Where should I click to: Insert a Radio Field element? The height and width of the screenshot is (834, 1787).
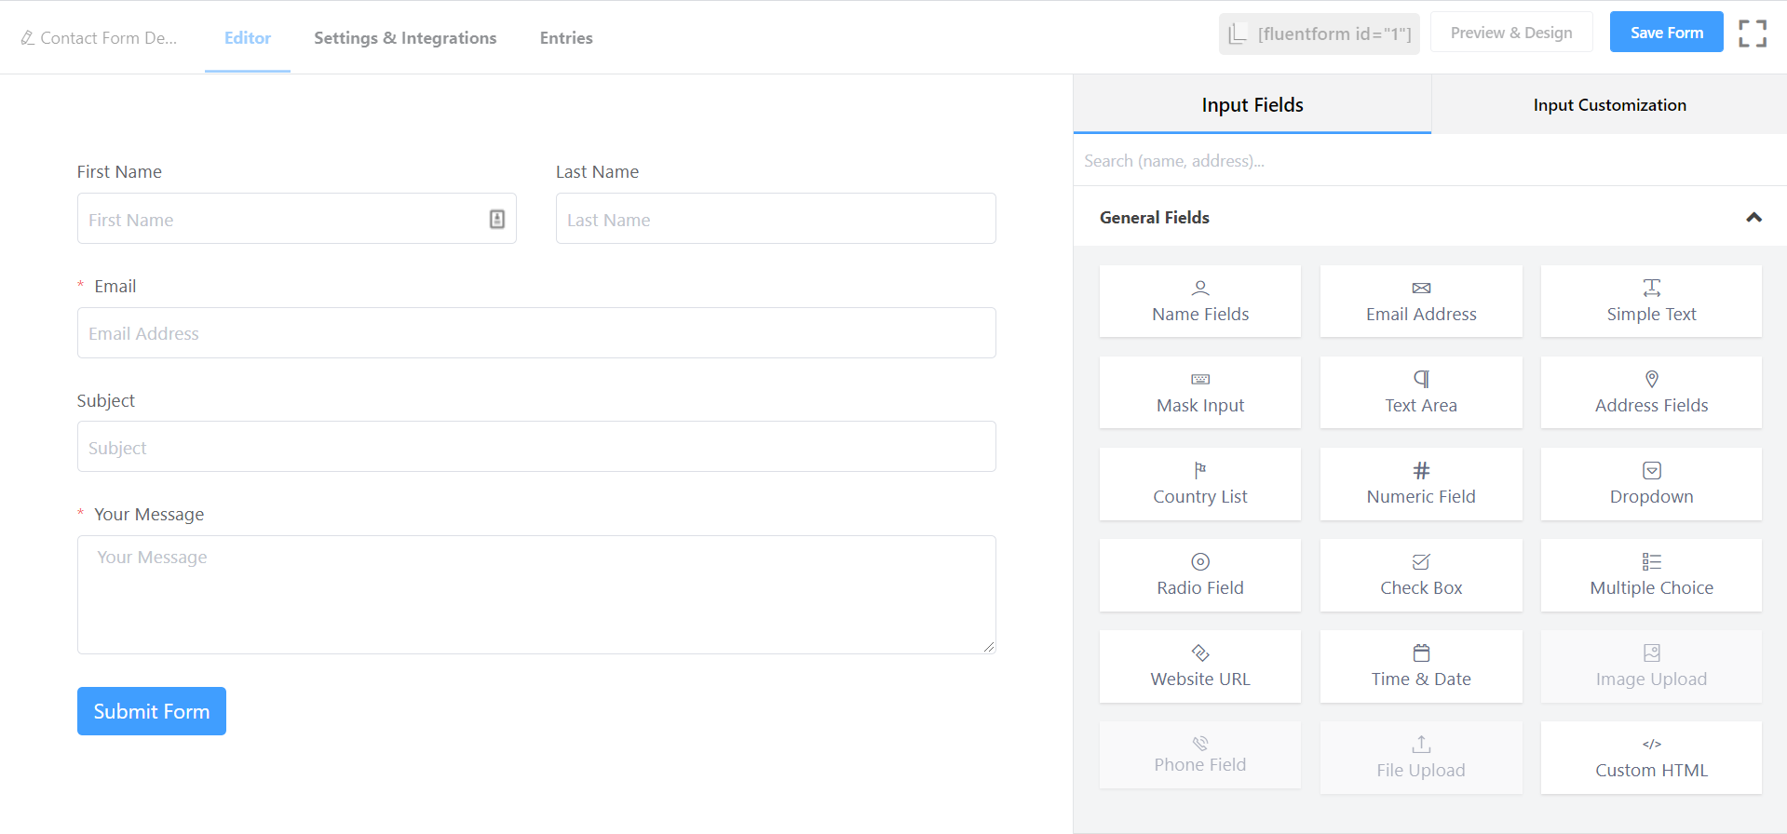tap(1199, 575)
